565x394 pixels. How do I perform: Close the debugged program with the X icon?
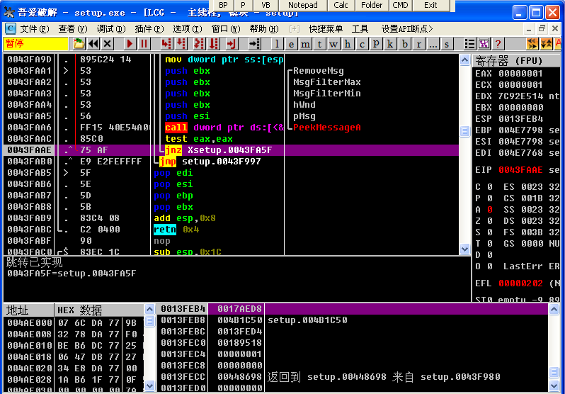107,44
